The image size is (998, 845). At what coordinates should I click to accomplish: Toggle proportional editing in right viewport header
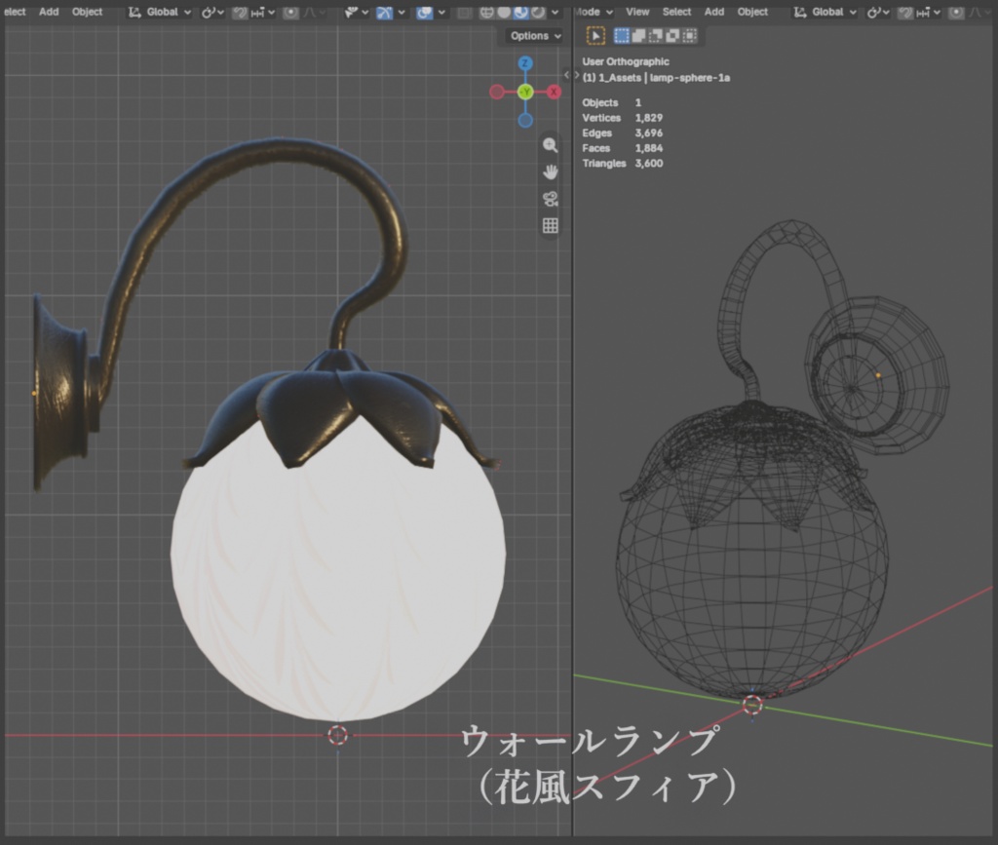pos(956,12)
